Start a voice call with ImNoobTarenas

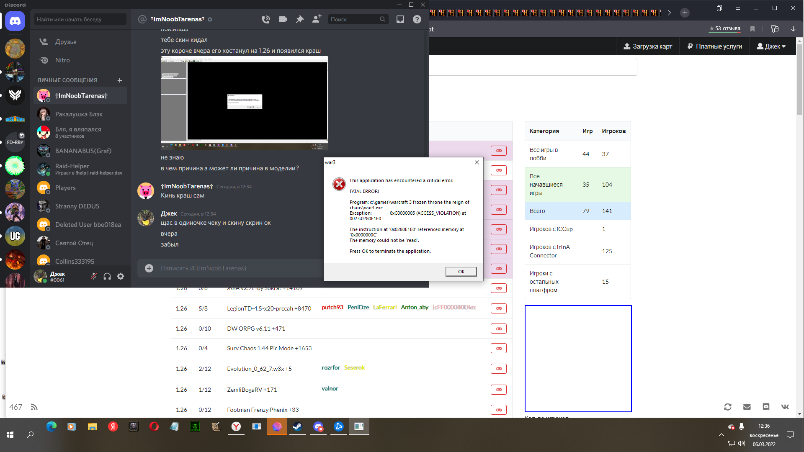(x=266, y=19)
